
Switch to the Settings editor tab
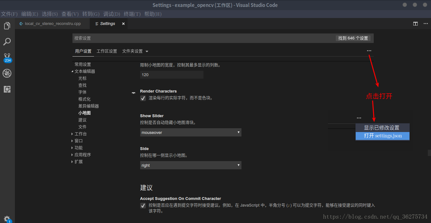(x=109, y=24)
